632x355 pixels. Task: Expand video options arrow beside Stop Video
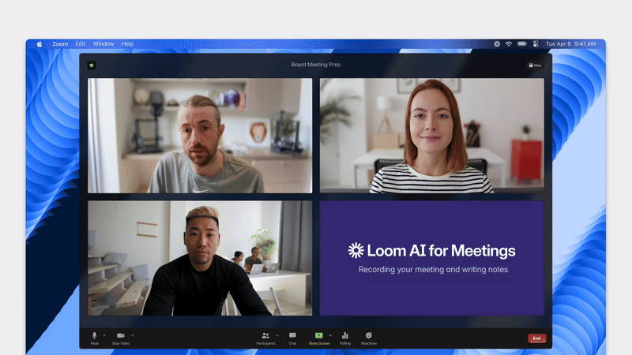pos(132,334)
